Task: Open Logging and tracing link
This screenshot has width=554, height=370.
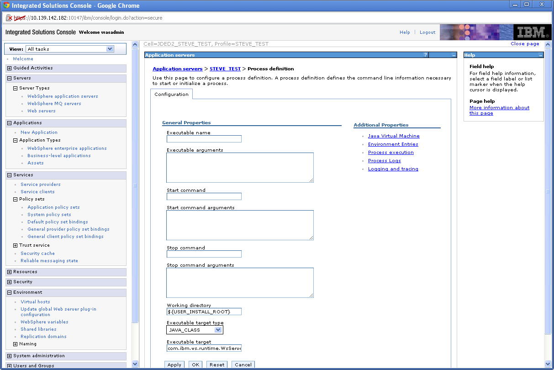Action: pos(393,169)
